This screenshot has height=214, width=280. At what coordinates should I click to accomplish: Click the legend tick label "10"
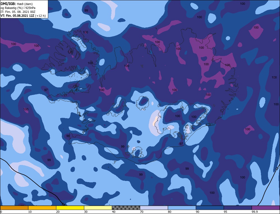coord(30,212)
